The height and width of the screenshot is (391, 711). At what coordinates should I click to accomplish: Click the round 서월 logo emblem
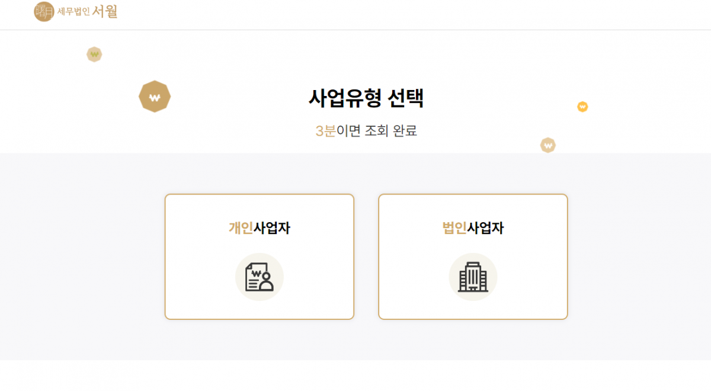44,12
